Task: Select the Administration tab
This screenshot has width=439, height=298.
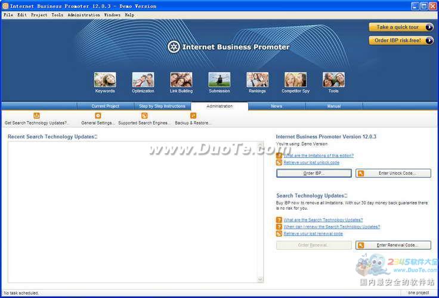Action: point(219,106)
